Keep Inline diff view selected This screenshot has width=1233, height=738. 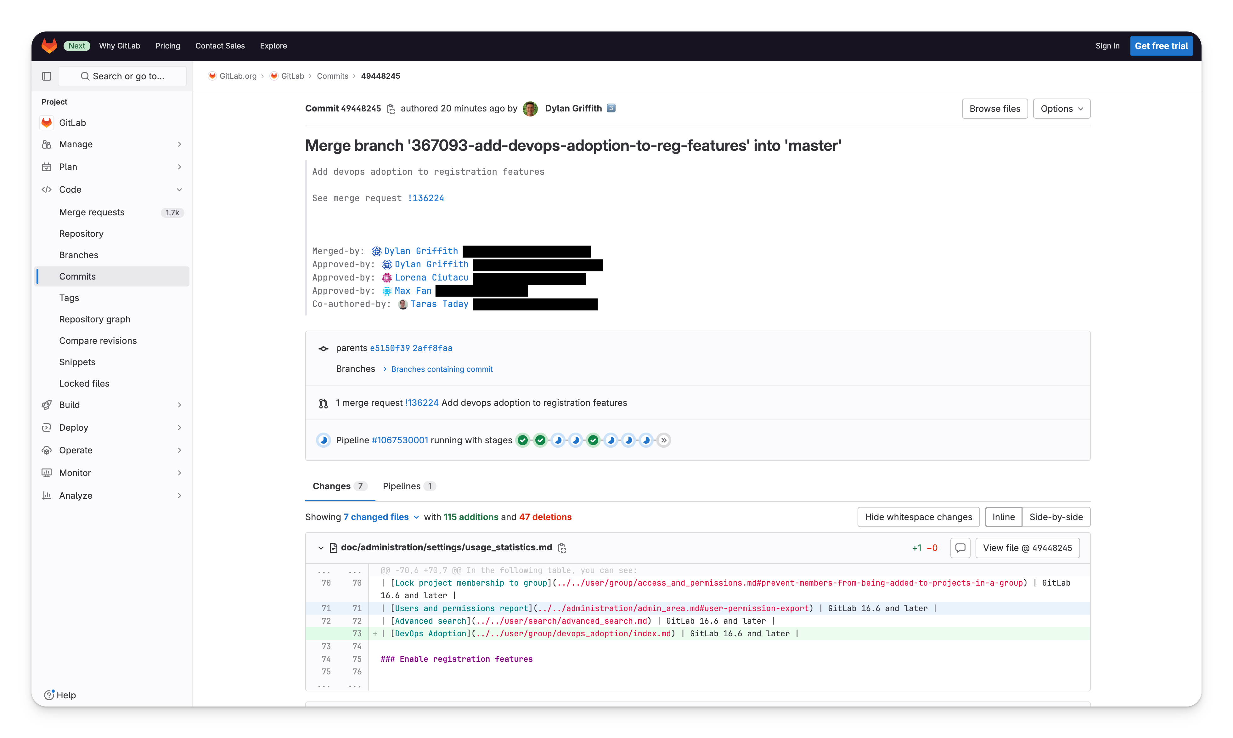tap(1003, 517)
